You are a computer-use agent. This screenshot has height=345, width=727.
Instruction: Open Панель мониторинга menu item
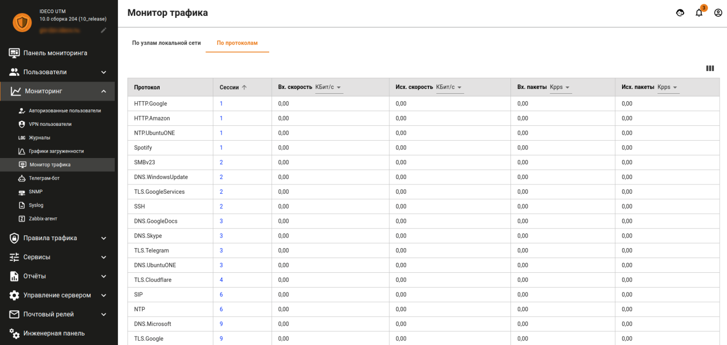point(55,53)
